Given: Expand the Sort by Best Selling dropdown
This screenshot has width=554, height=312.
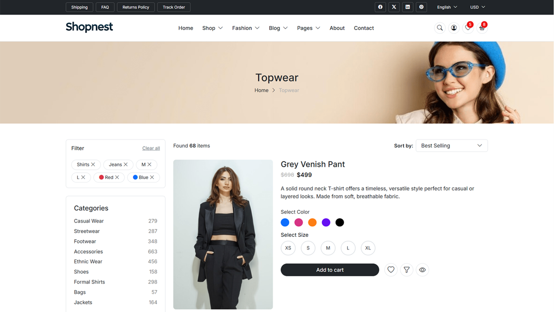Looking at the screenshot, I should [x=451, y=146].
